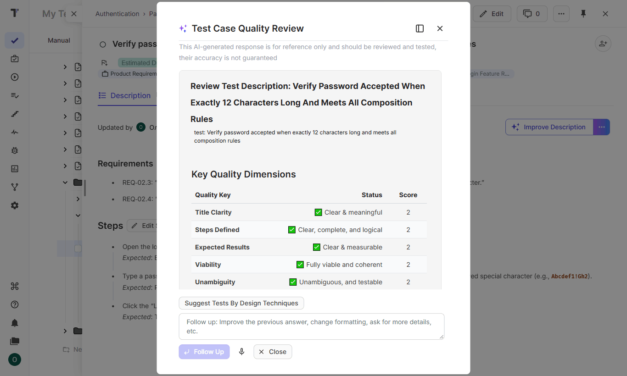627x376 pixels.
Task: Tick the checkbox on the highlighted tree row
Action: (x=78, y=249)
